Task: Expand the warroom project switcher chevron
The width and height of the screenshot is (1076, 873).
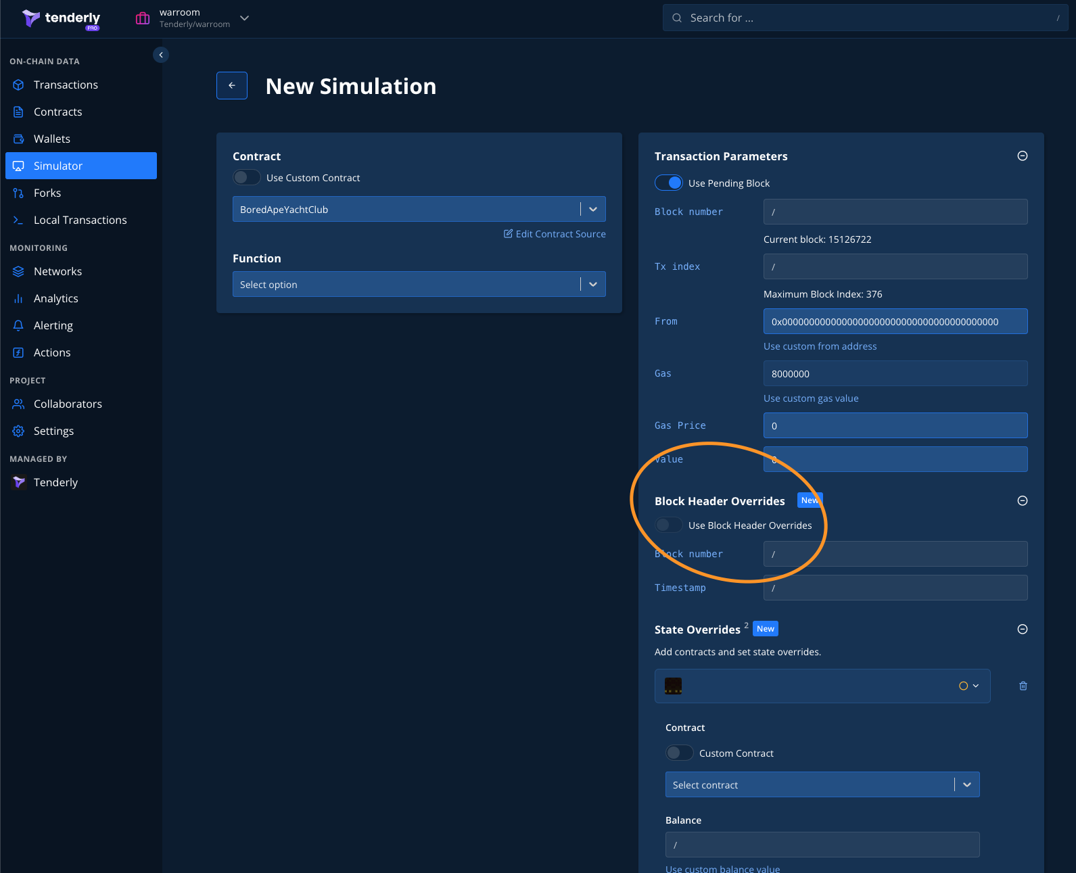Action: tap(245, 18)
